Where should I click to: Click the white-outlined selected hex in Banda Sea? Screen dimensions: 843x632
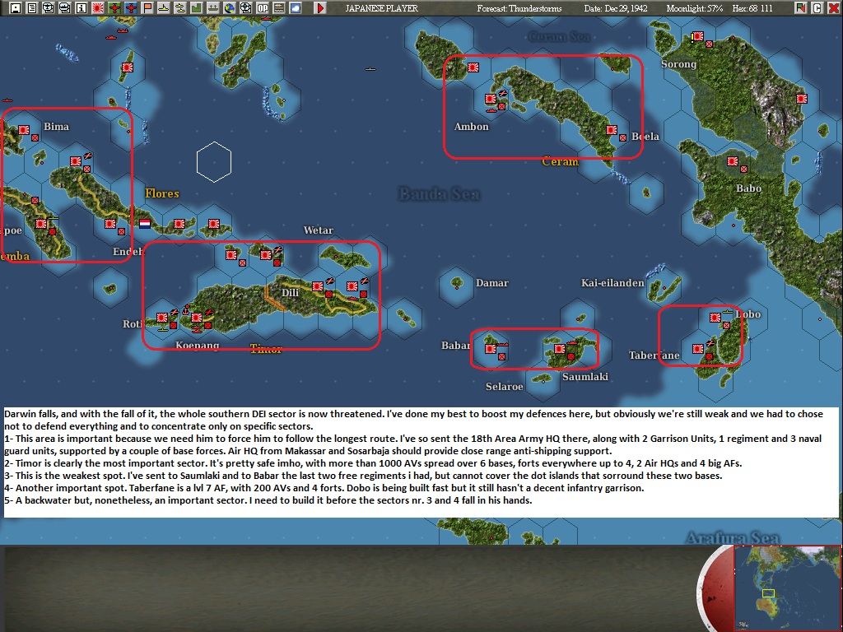[x=214, y=162]
